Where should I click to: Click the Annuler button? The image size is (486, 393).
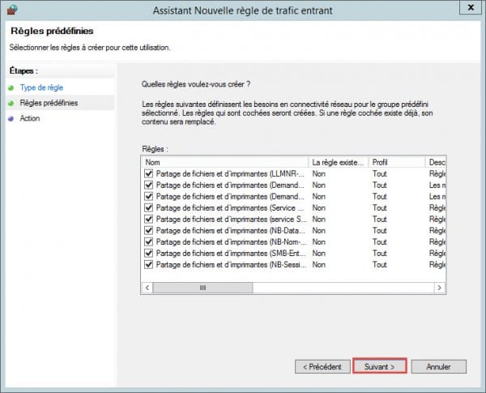[437, 366]
